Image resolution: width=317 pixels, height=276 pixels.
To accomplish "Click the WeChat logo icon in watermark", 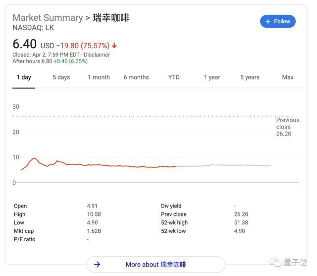I will [x=274, y=262].
